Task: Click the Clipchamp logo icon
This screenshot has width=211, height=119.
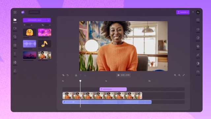Action: point(23,12)
